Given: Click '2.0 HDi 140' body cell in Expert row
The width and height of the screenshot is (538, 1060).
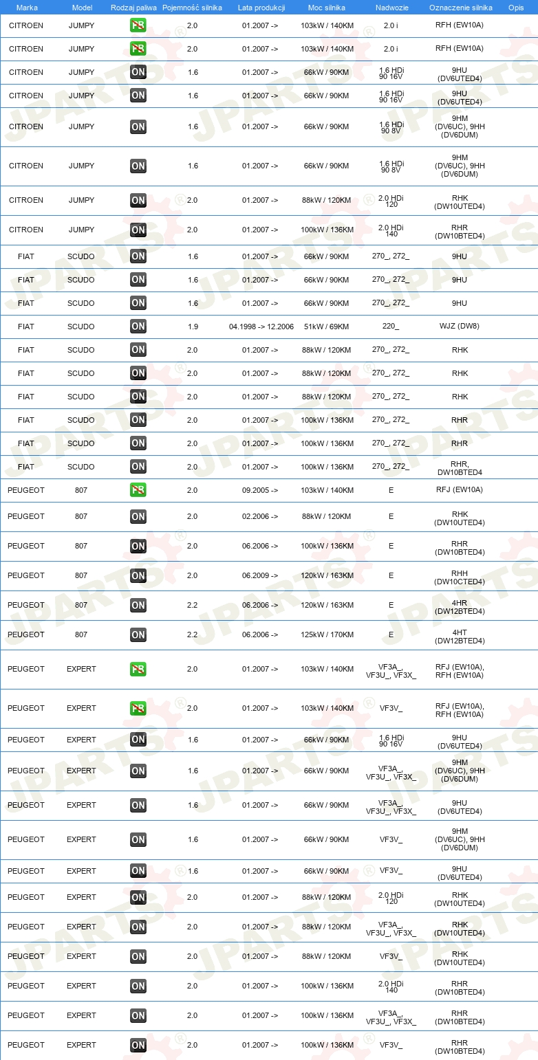Looking at the screenshot, I should coord(391,987).
